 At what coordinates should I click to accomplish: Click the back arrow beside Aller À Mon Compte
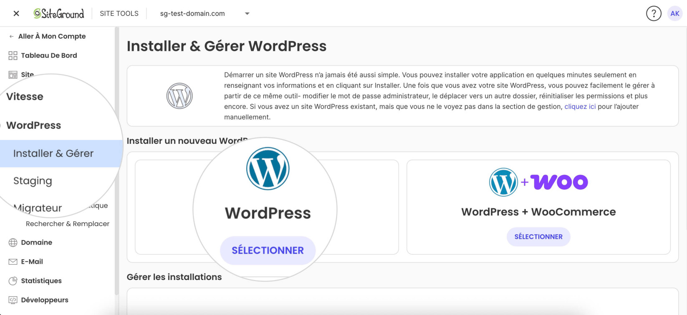[12, 36]
